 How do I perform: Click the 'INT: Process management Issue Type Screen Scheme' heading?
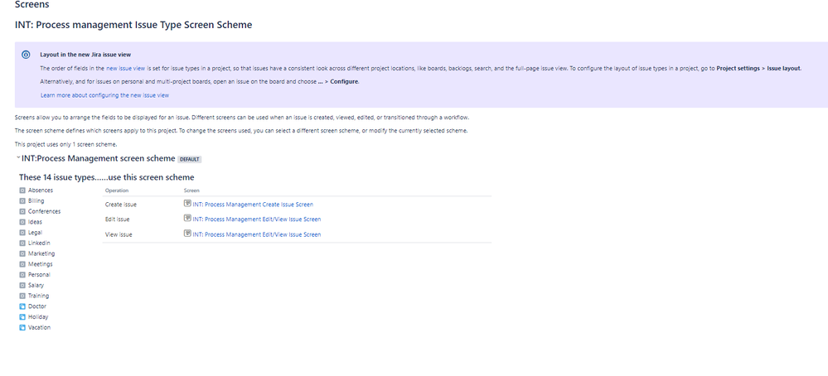tap(133, 25)
